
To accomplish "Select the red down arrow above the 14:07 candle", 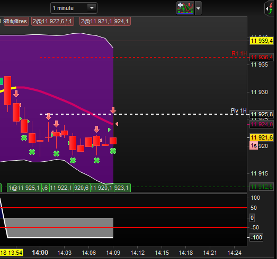I will pyautogui.click(x=96, y=129).
